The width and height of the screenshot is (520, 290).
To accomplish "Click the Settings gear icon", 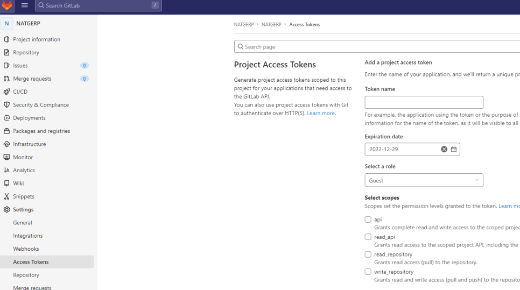I will (x=6, y=209).
